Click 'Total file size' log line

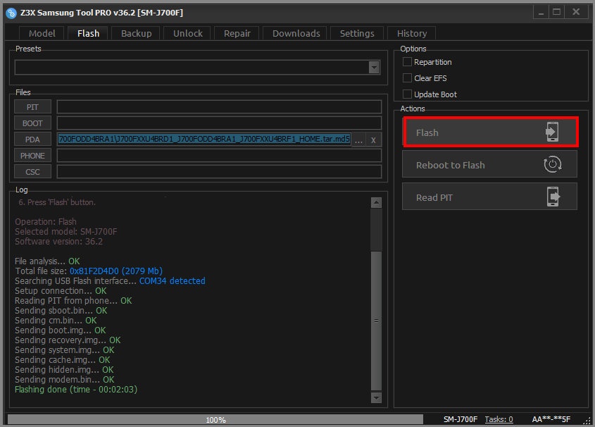click(89, 271)
